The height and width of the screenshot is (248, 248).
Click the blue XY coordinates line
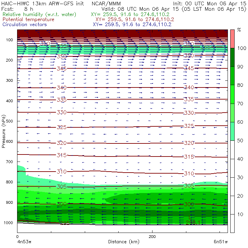coord(132,24)
